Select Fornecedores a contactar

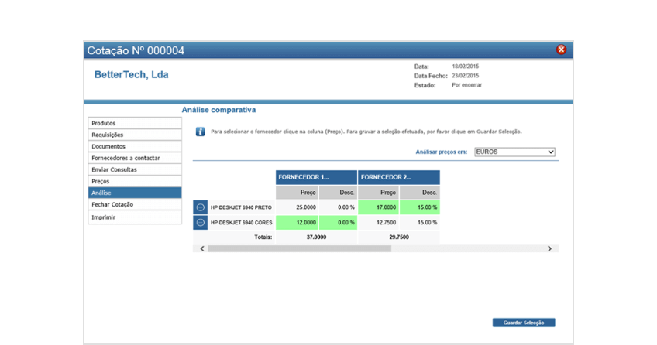click(x=135, y=158)
